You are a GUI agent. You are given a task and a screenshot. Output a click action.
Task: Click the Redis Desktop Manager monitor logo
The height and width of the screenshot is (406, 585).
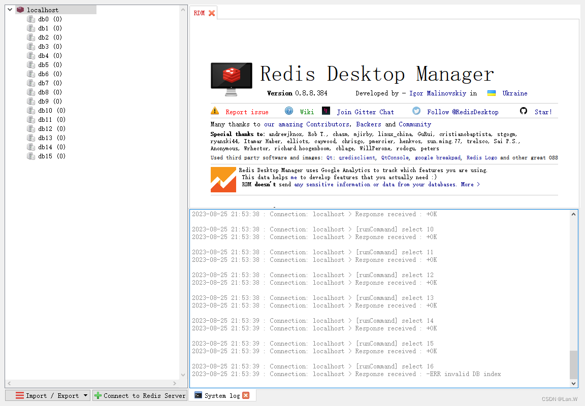[232, 79]
